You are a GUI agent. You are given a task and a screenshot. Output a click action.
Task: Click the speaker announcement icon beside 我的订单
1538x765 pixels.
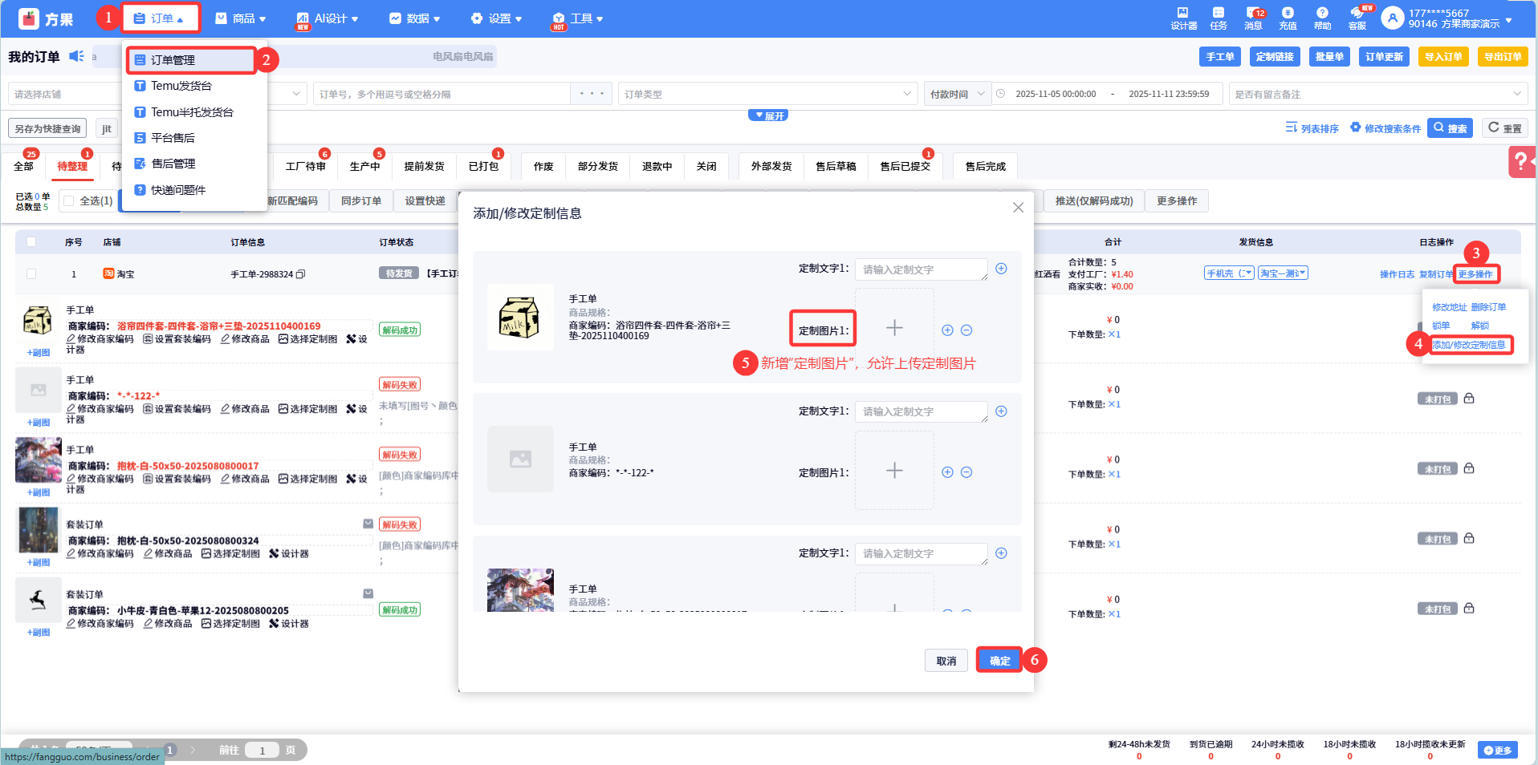pos(76,56)
